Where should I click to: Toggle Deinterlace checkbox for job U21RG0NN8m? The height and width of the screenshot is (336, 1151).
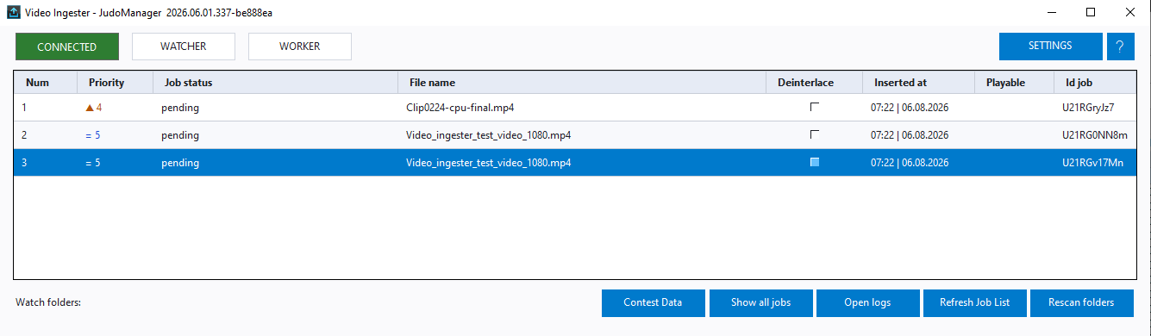pos(814,135)
